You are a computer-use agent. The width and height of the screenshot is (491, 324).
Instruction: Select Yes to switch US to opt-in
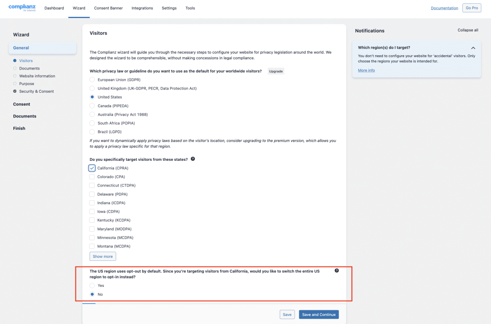click(x=92, y=285)
